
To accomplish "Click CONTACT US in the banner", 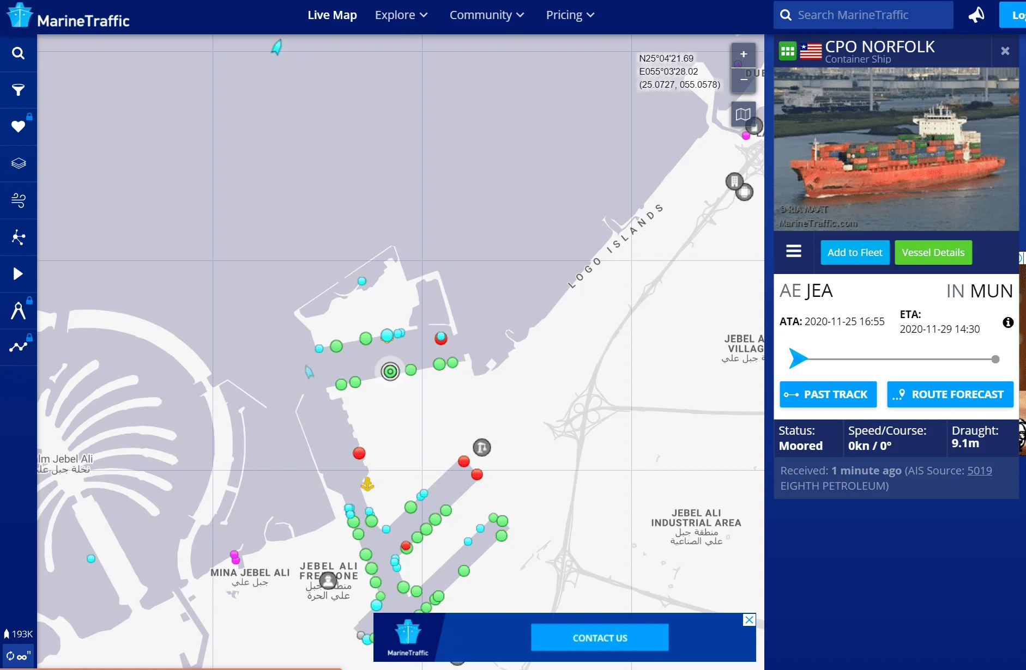I will pyautogui.click(x=600, y=637).
